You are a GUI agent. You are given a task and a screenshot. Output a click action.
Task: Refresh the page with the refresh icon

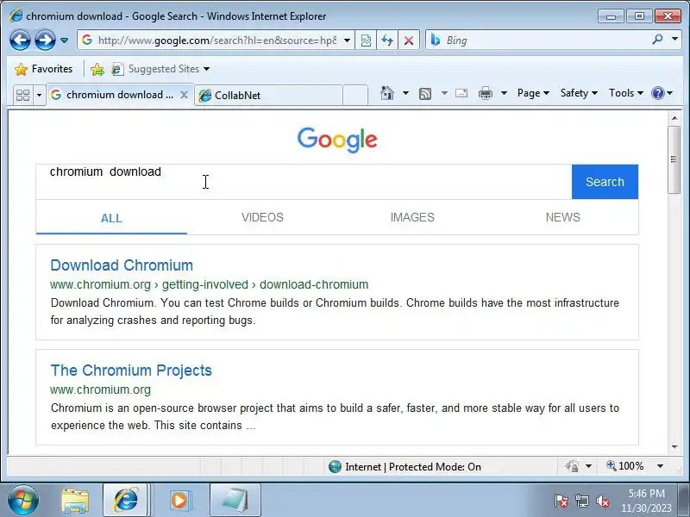(387, 40)
